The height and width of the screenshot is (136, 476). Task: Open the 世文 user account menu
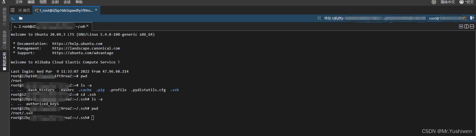tap(466, 2)
